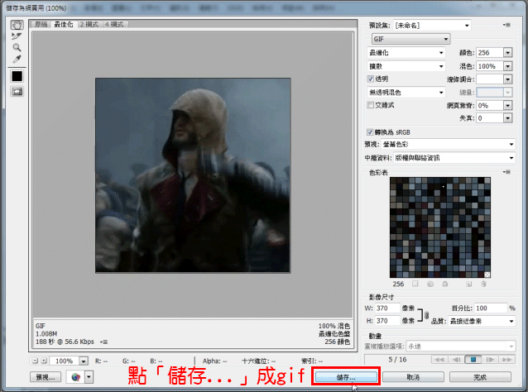Click the 完成 done button
The image size is (528, 392).
(480, 377)
